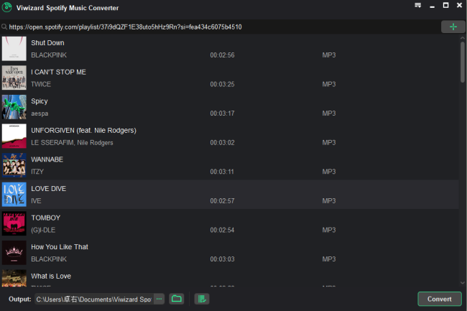Select the TOMBOY track title
This screenshot has width=467, height=311.
(x=46, y=218)
